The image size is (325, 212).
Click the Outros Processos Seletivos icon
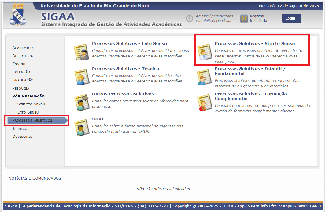click(81, 102)
